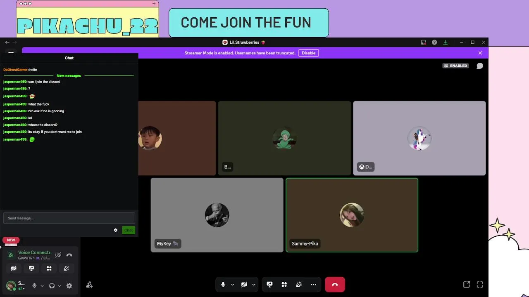Pop out the call window
Image resolution: width=529 pixels, height=297 pixels.
click(467, 284)
